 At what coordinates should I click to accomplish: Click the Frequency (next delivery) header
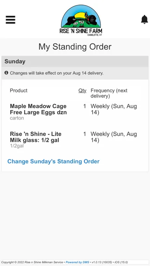109,93
